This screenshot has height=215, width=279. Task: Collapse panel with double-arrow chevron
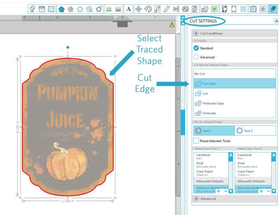point(183,18)
